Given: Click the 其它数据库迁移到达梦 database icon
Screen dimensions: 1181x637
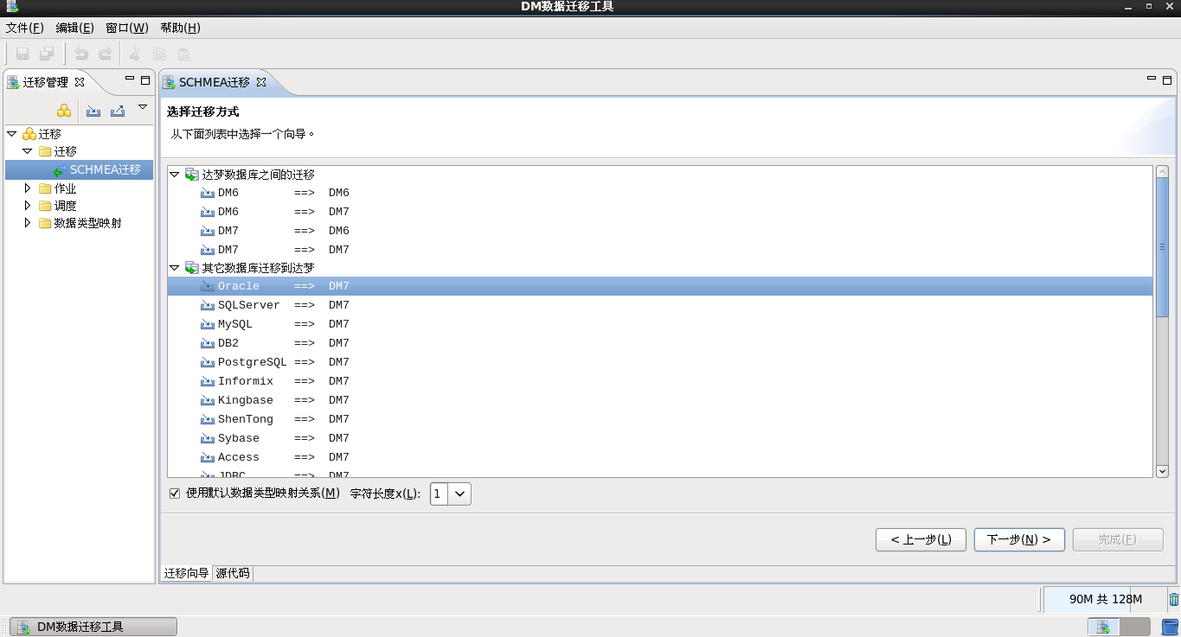Looking at the screenshot, I should coord(192,268).
